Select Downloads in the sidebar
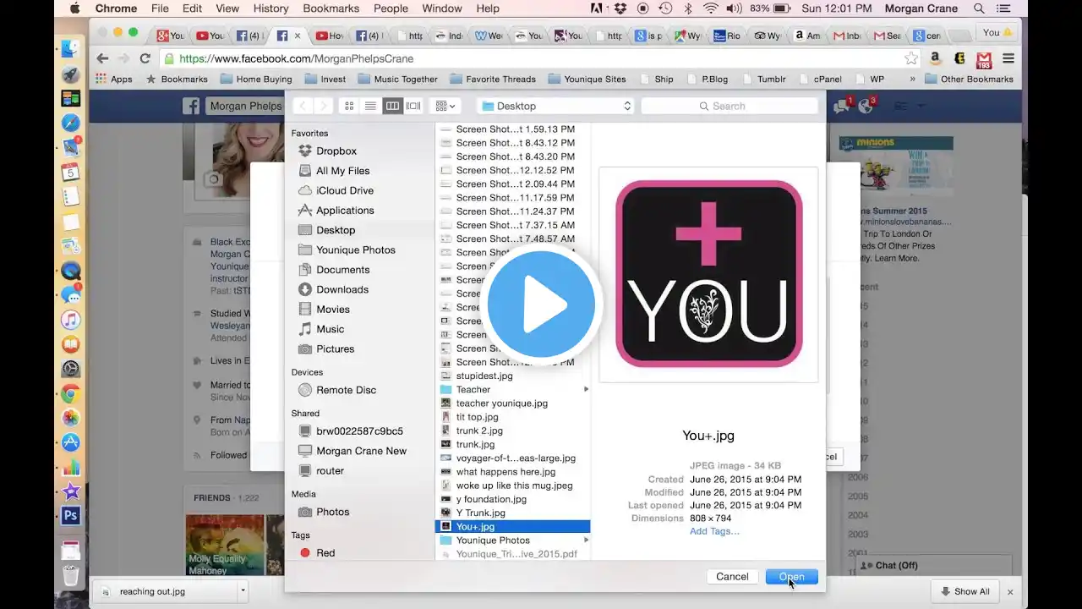 click(x=342, y=289)
